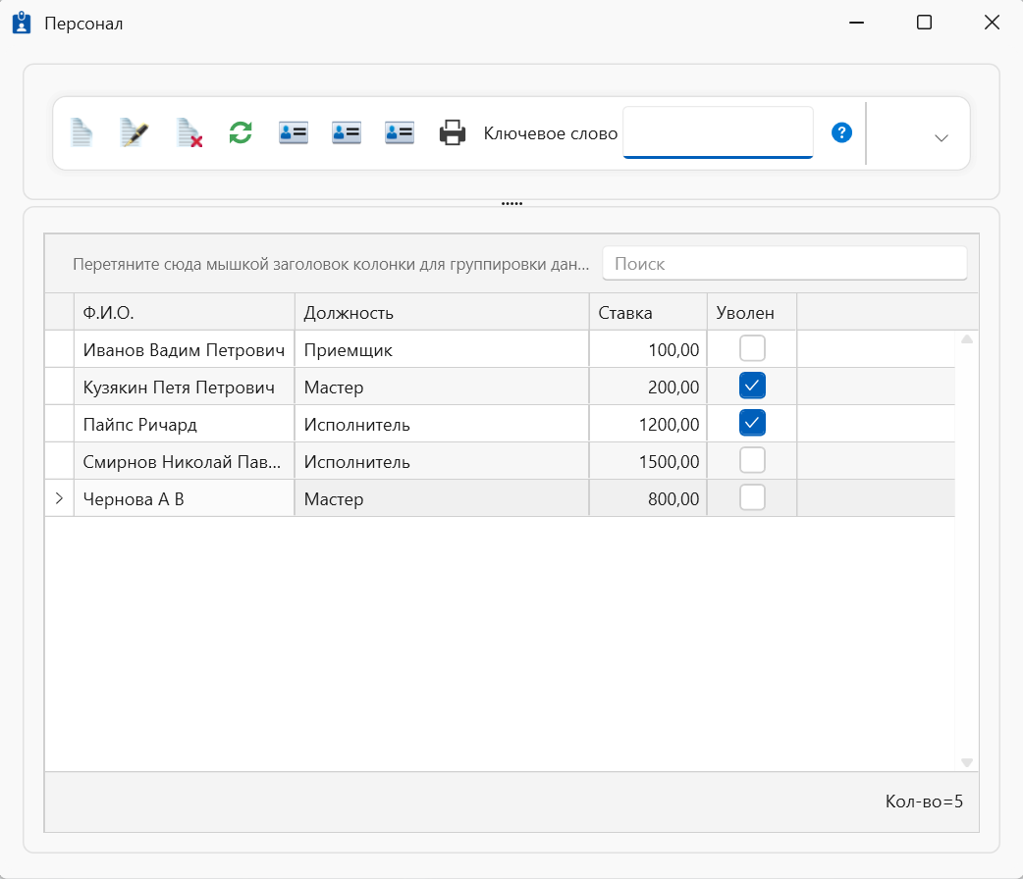This screenshot has width=1023, height=879.
Task: Check Уволен for Смирнов Николай
Action: pos(752,460)
